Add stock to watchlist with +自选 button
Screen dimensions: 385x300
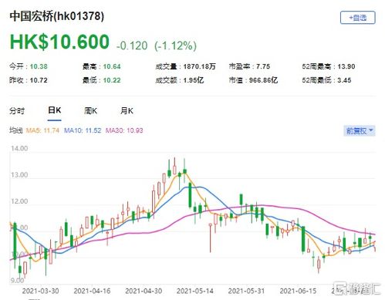pyautogui.click(x=357, y=18)
